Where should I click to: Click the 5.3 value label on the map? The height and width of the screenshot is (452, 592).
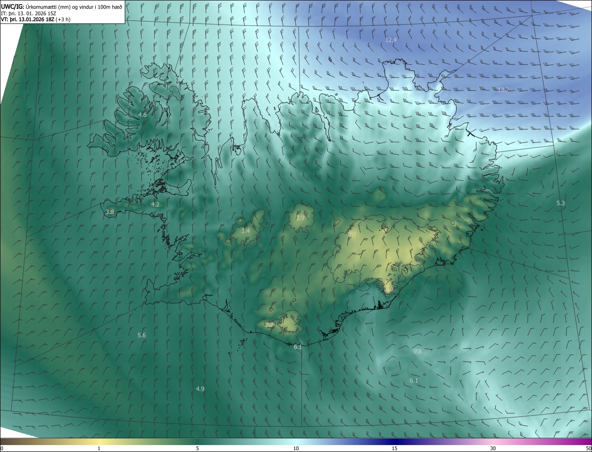(x=561, y=203)
